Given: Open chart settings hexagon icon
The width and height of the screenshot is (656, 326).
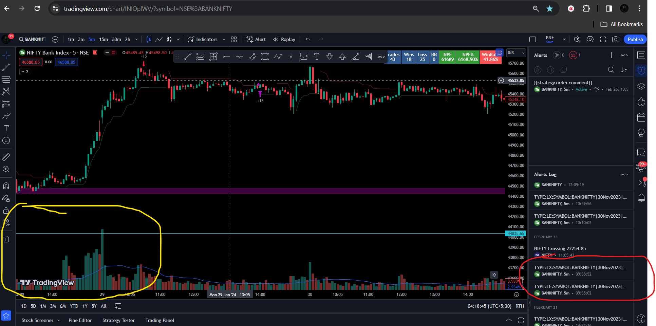Looking at the screenshot, I should pyautogui.click(x=590, y=39).
